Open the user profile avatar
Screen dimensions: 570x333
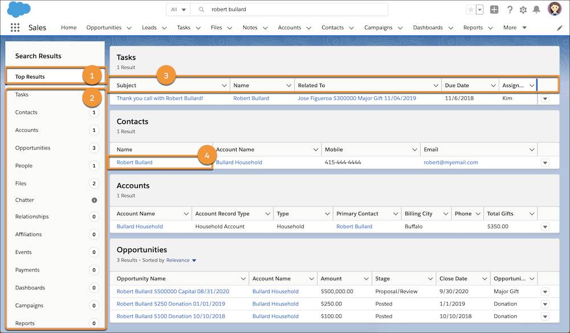pyautogui.click(x=555, y=9)
